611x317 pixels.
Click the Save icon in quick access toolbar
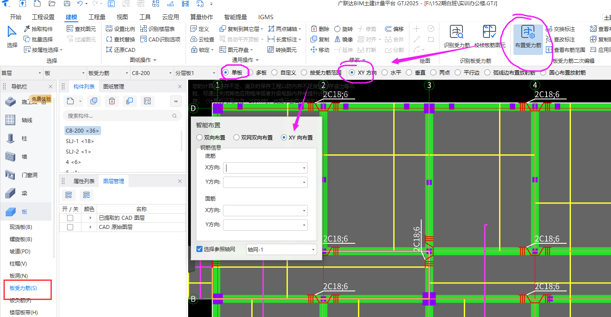click(x=67, y=4)
